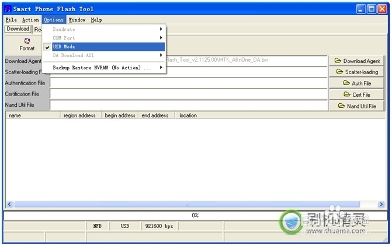Click the Download Agent browse button

(357, 61)
